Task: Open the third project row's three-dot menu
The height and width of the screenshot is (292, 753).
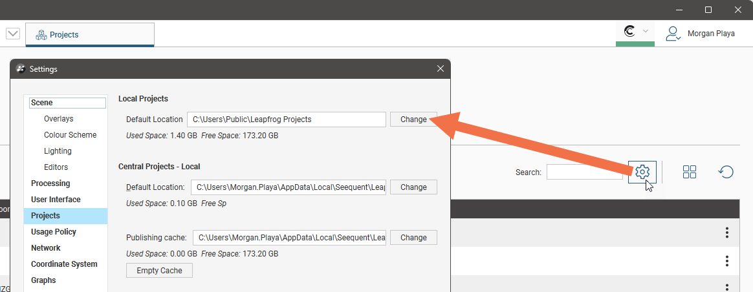Action: click(x=727, y=287)
